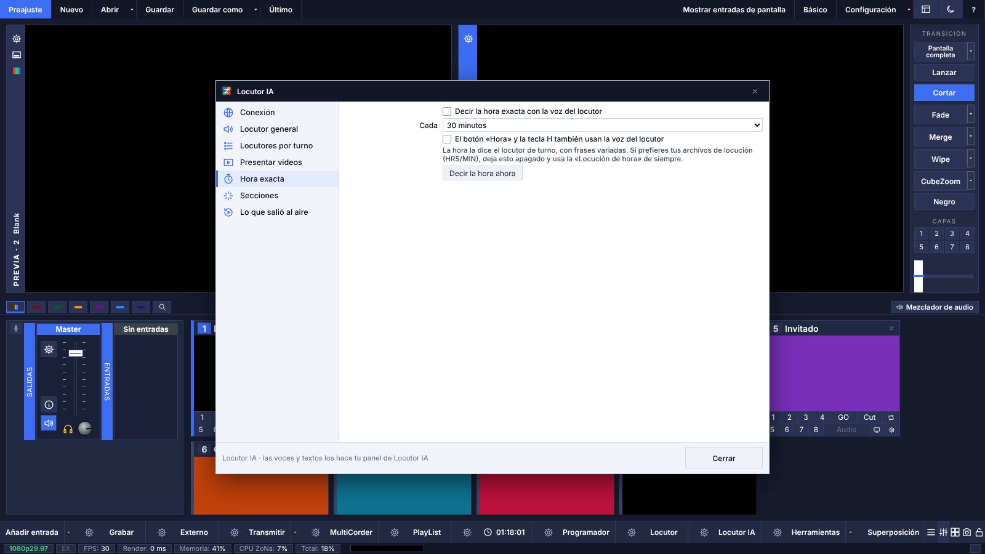Expand the Wipe transition options arrow
The image size is (985, 554).
(x=971, y=159)
